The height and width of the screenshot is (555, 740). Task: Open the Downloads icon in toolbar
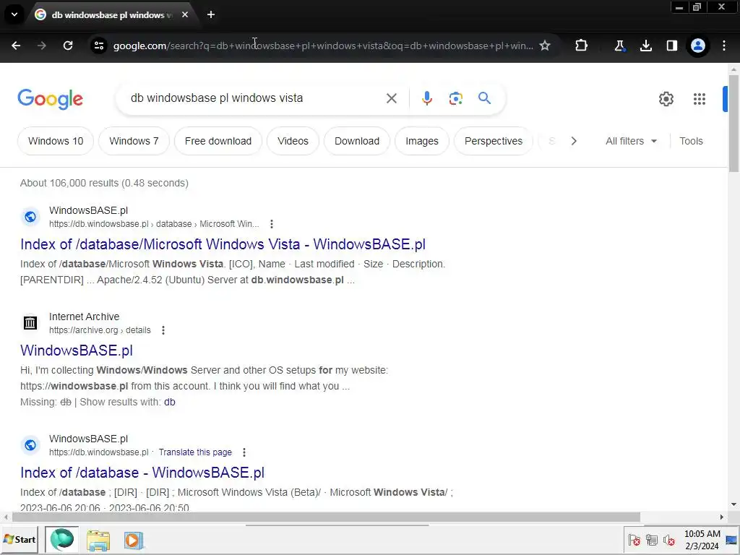645,46
